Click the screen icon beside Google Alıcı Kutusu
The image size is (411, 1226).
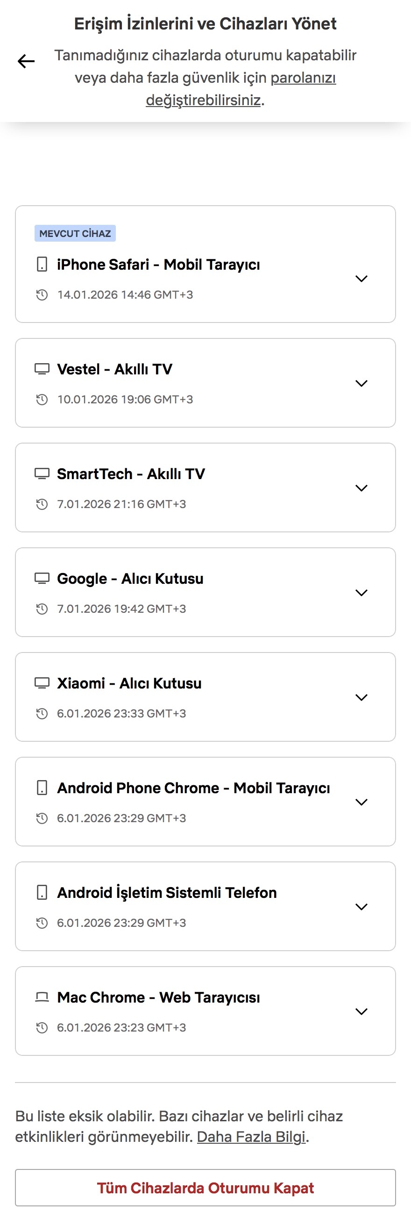[42, 578]
